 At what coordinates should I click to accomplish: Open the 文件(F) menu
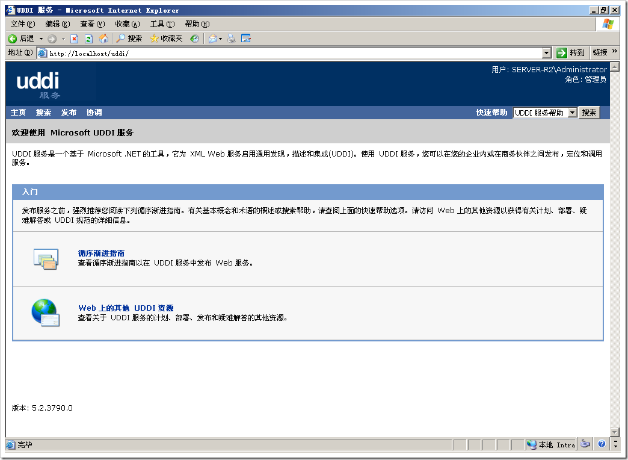(23, 24)
